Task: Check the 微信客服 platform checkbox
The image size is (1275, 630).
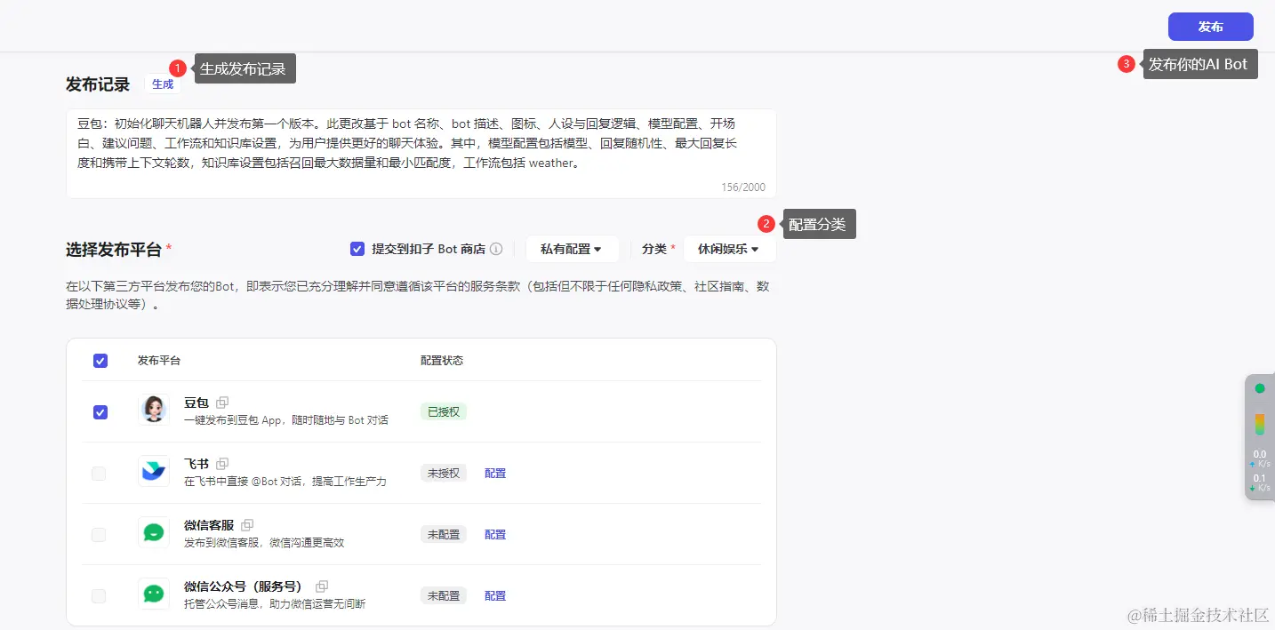Action: coord(99,535)
